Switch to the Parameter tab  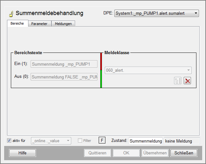click(x=39, y=24)
